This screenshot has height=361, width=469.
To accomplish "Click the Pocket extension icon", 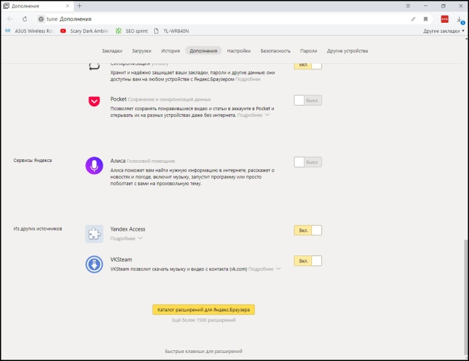I will [x=94, y=102].
